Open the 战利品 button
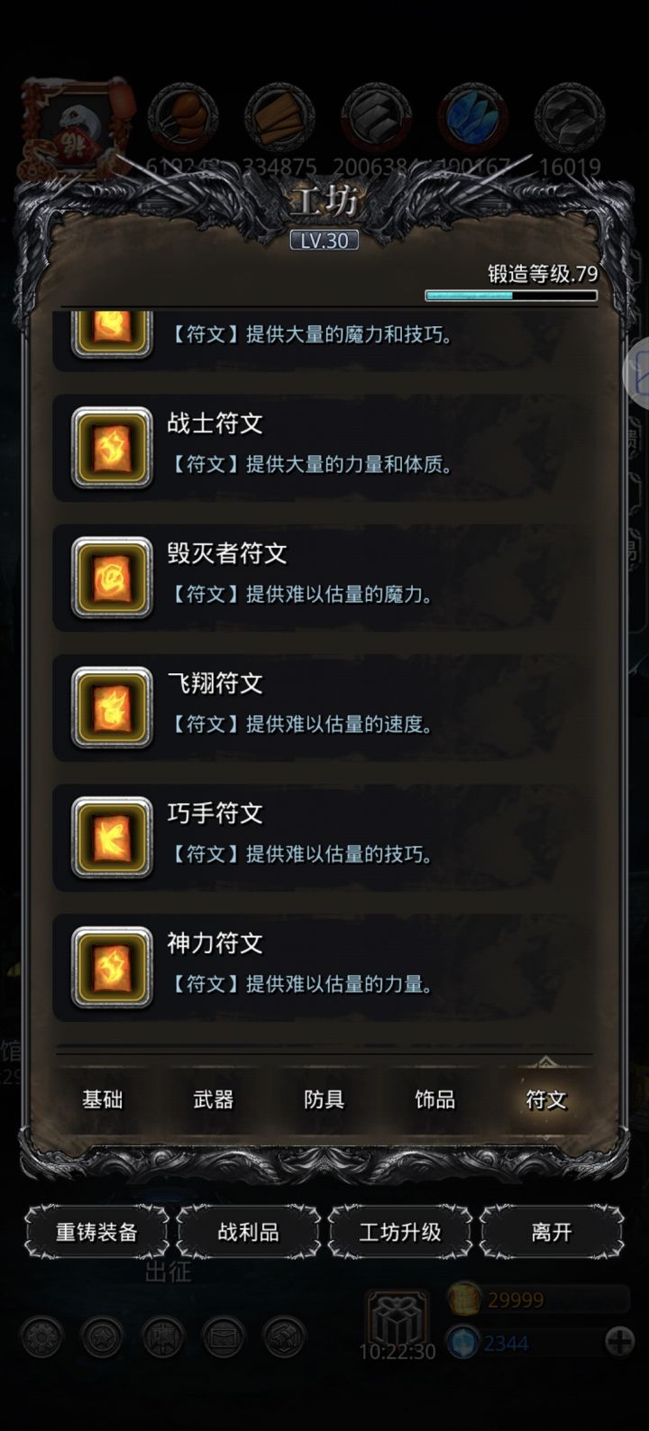 248,1232
